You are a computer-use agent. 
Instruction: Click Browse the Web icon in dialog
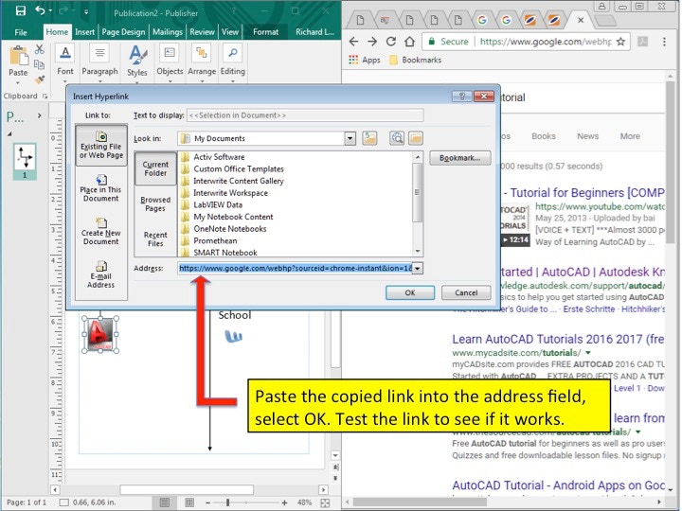coord(397,138)
